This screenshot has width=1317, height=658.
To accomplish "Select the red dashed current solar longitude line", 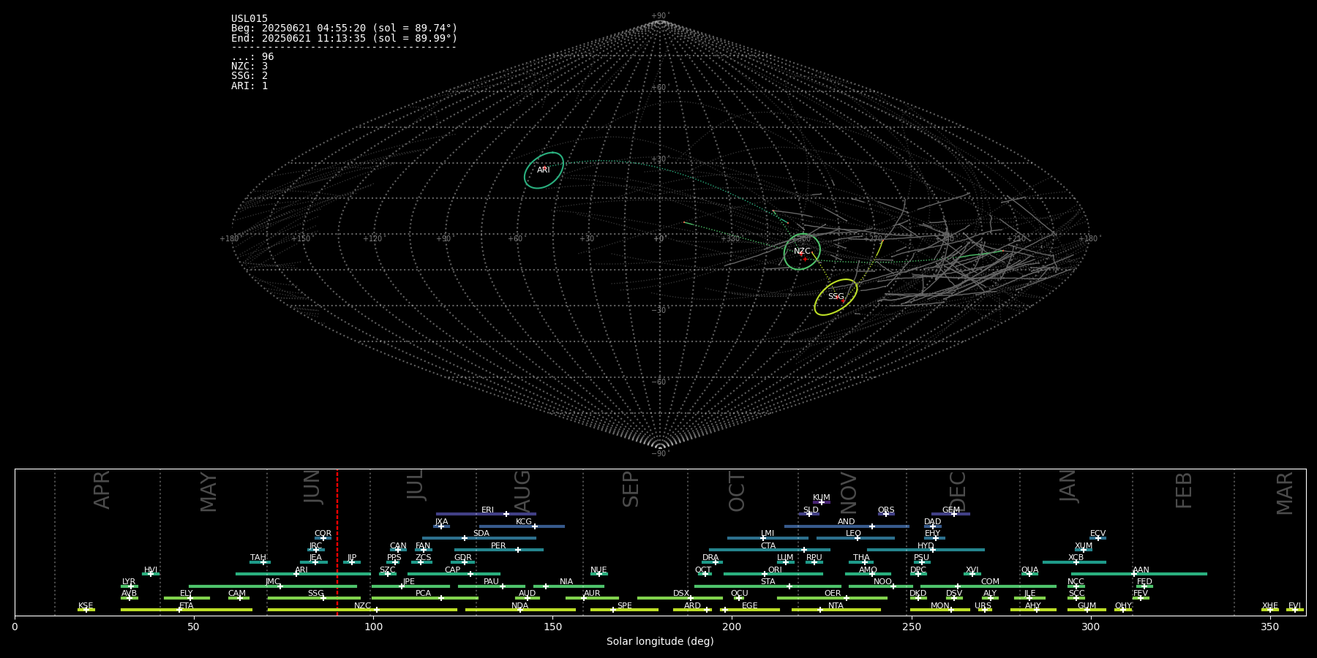I will click(337, 542).
